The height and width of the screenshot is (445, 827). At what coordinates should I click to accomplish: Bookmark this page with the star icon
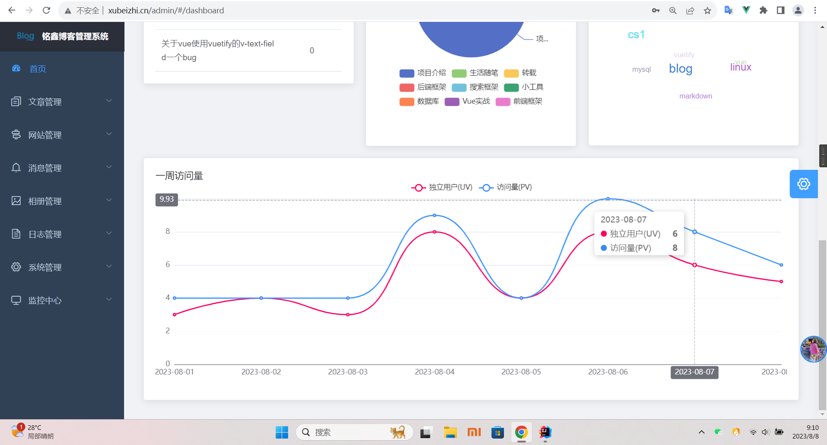click(707, 10)
